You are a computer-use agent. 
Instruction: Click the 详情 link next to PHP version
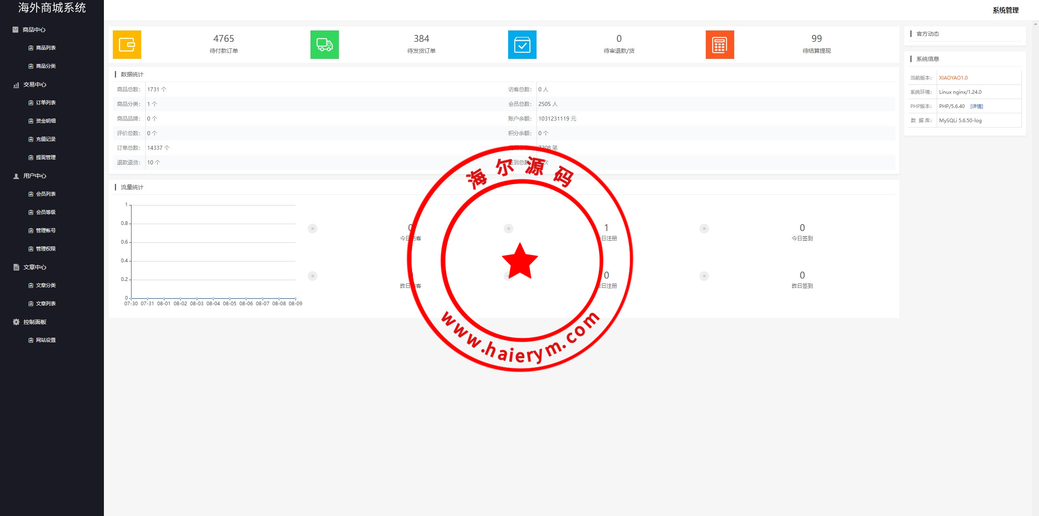[976, 106]
